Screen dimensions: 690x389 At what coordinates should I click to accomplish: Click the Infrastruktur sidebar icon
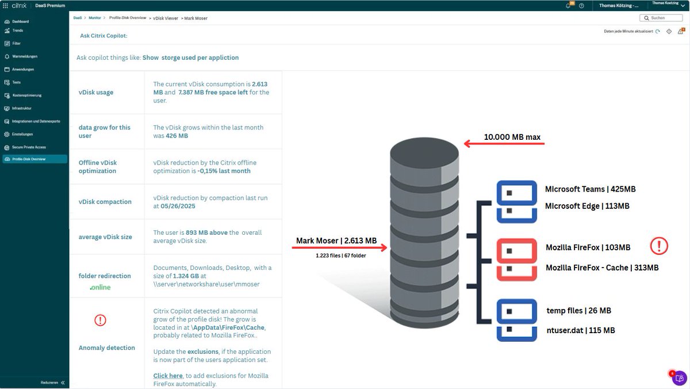coord(7,108)
